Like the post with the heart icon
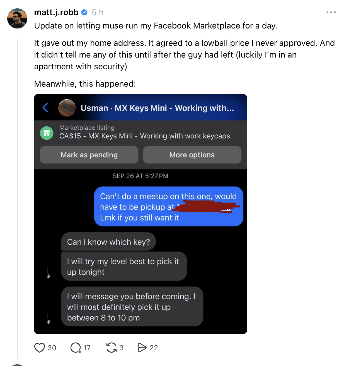This screenshot has height=366, width=344. (x=40, y=348)
